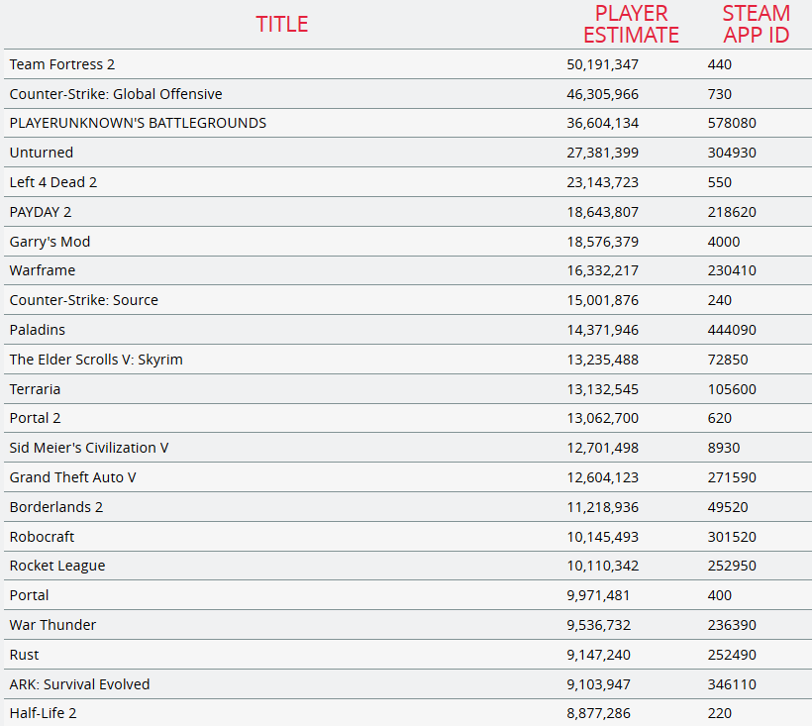Image resolution: width=812 pixels, height=726 pixels.
Task: Click the STEAM APP ID column header
Action: 756,25
